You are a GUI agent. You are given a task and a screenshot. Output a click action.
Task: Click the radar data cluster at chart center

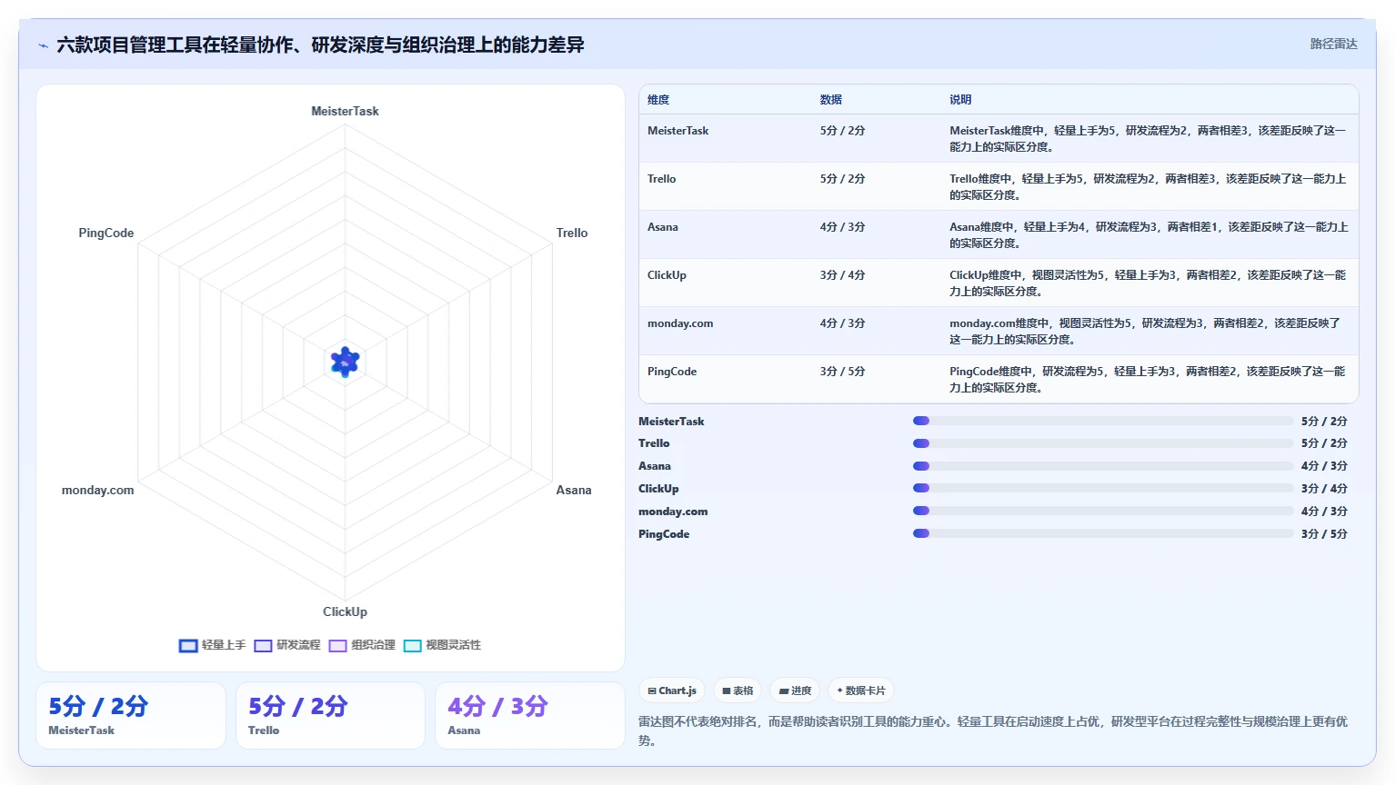(345, 362)
